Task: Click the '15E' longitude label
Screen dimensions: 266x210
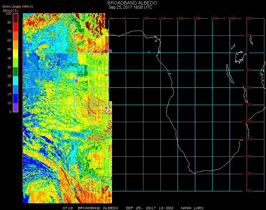Action: click(x=179, y=18)
